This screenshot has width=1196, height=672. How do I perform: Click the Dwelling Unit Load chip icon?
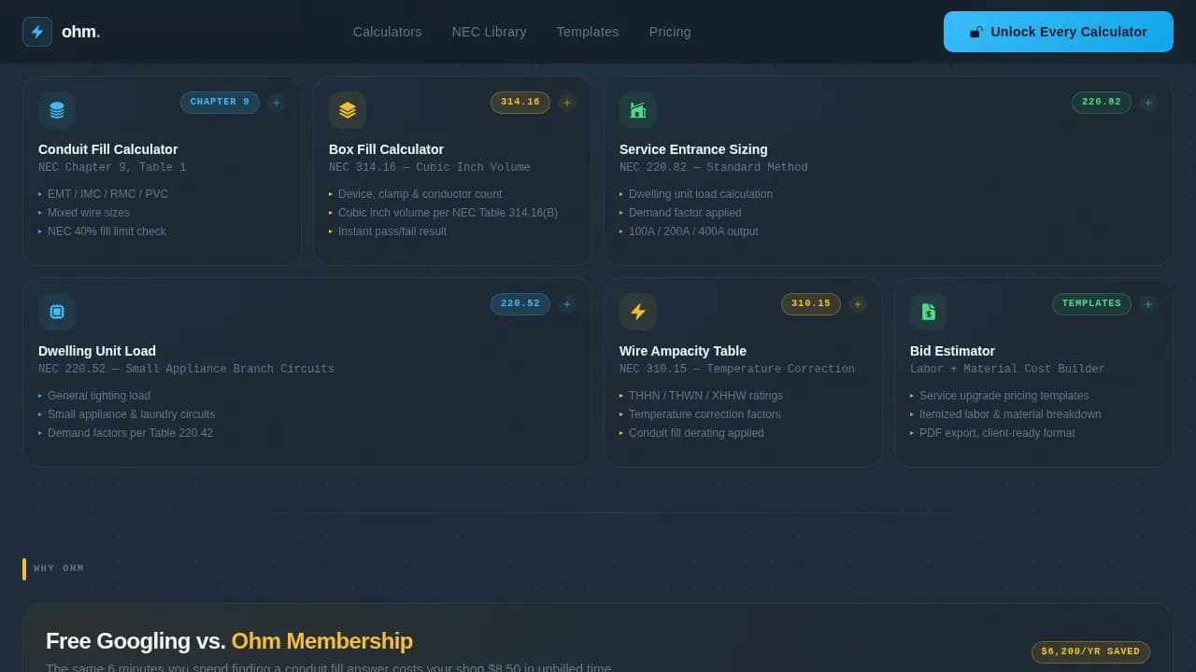(57, 312)
